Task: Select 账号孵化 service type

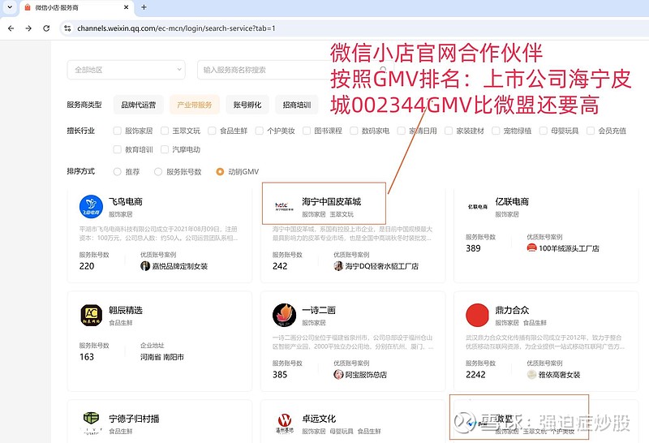Action: 247,105
